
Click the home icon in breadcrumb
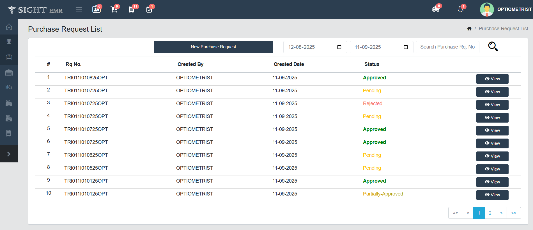click(x=469, y=29)
